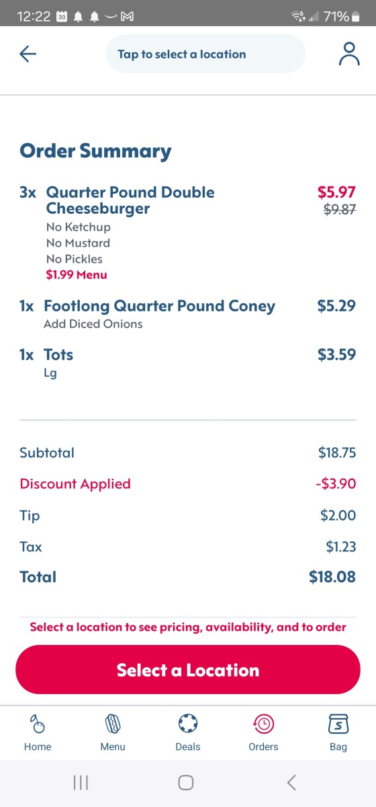Screen dimensions: 376x807
Task: Tap Android home navigation icon
Action: [186, 782]
